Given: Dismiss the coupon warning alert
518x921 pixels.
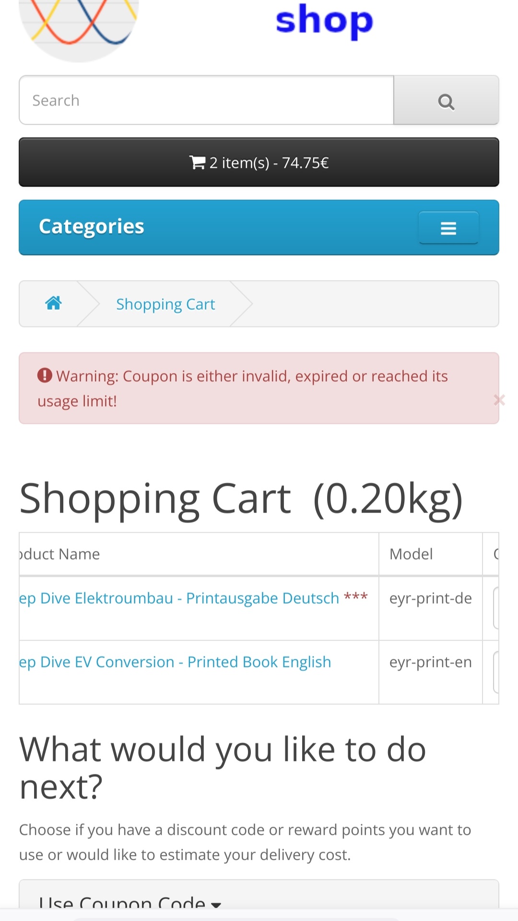Looking at the screenshot, I should 499,400.
